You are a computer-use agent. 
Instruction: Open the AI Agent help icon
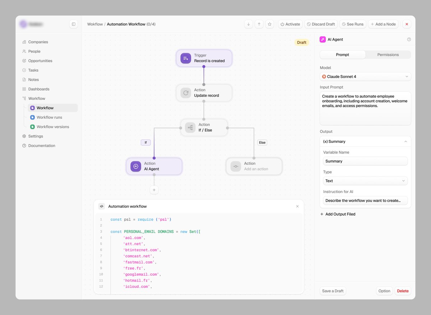coord(409,39)
